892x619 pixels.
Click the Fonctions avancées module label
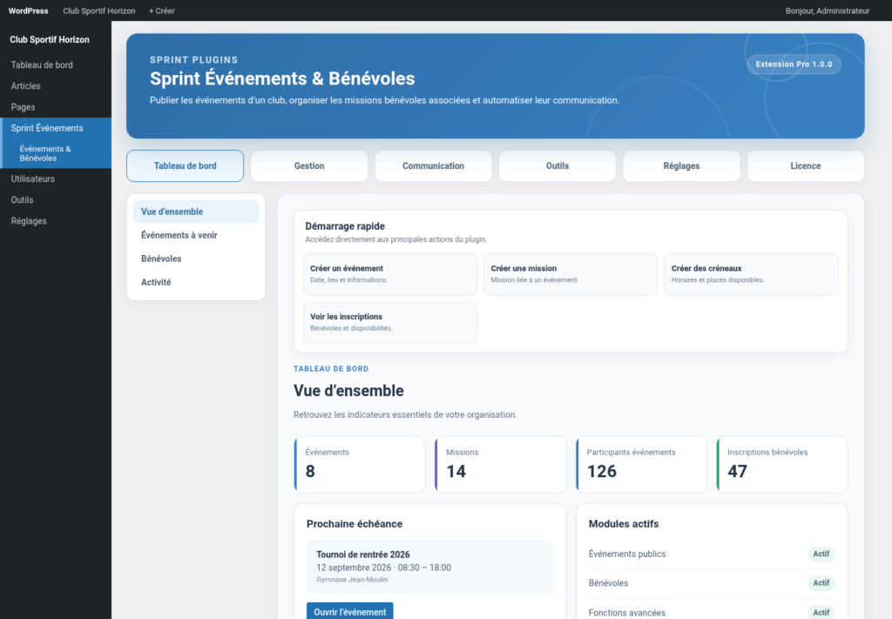(627, 613)
